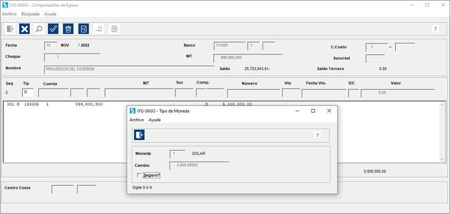Viewport: 451px width, 214px height.
Task: Click help question mark in Tipo de Moneda
Action: point(317,135)
